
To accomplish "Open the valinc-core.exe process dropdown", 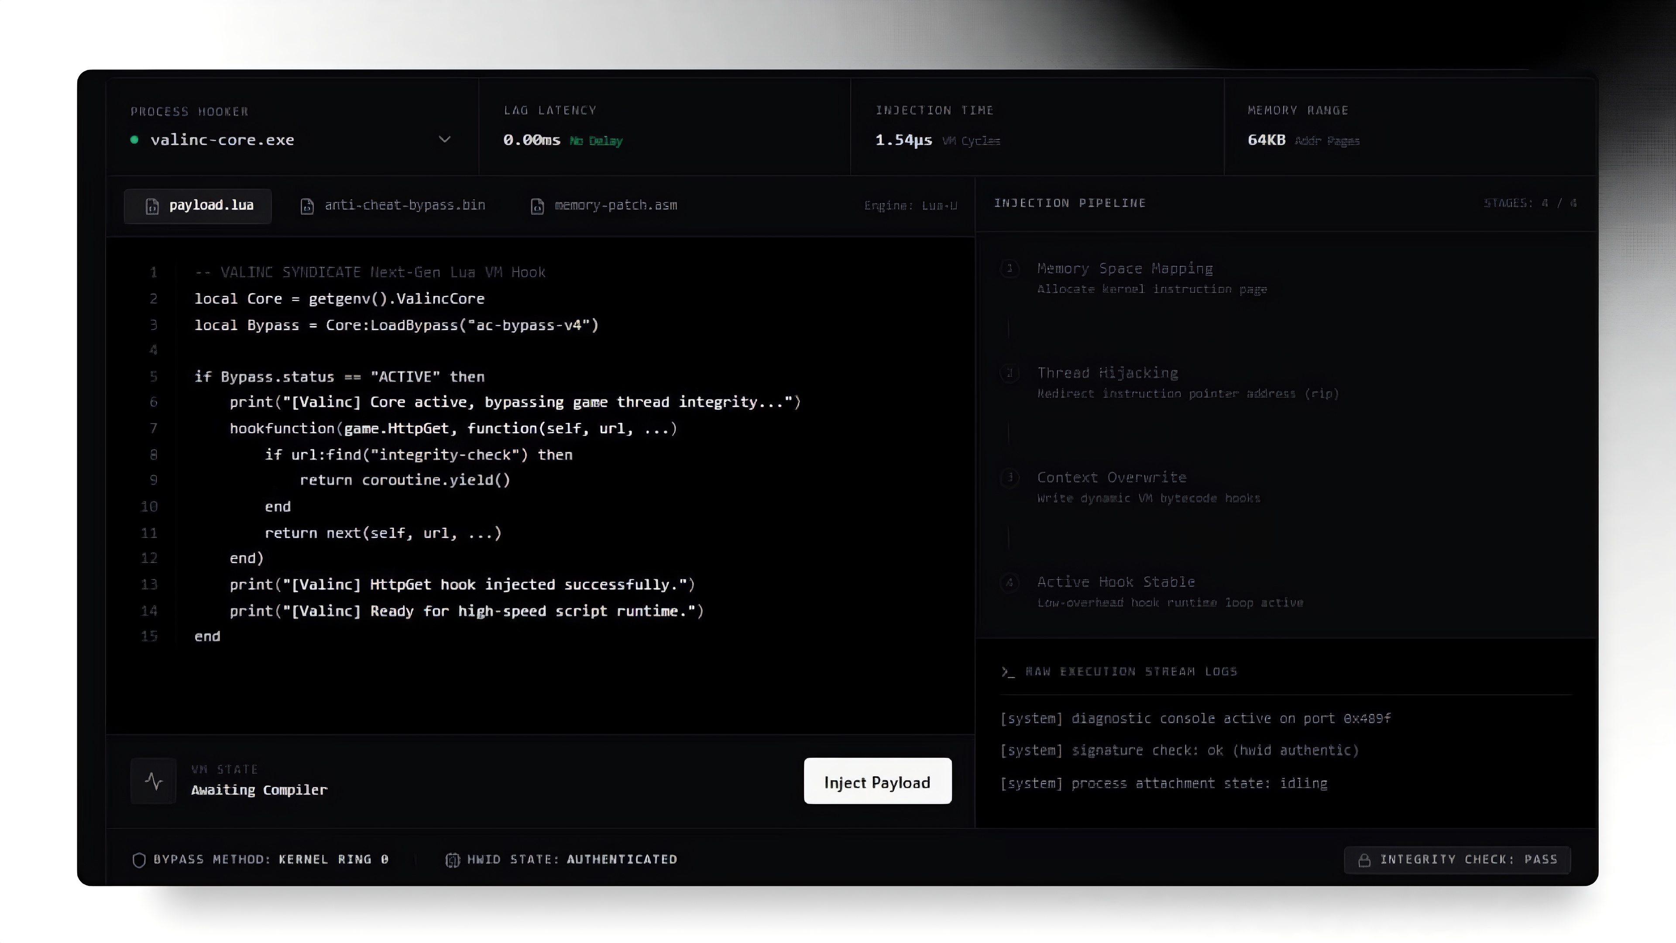I will click(291, 140).
